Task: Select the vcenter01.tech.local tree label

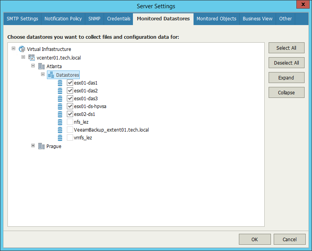Action: pos(59,58)
